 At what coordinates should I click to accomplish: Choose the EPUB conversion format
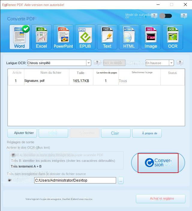click(x=85, y=37)
